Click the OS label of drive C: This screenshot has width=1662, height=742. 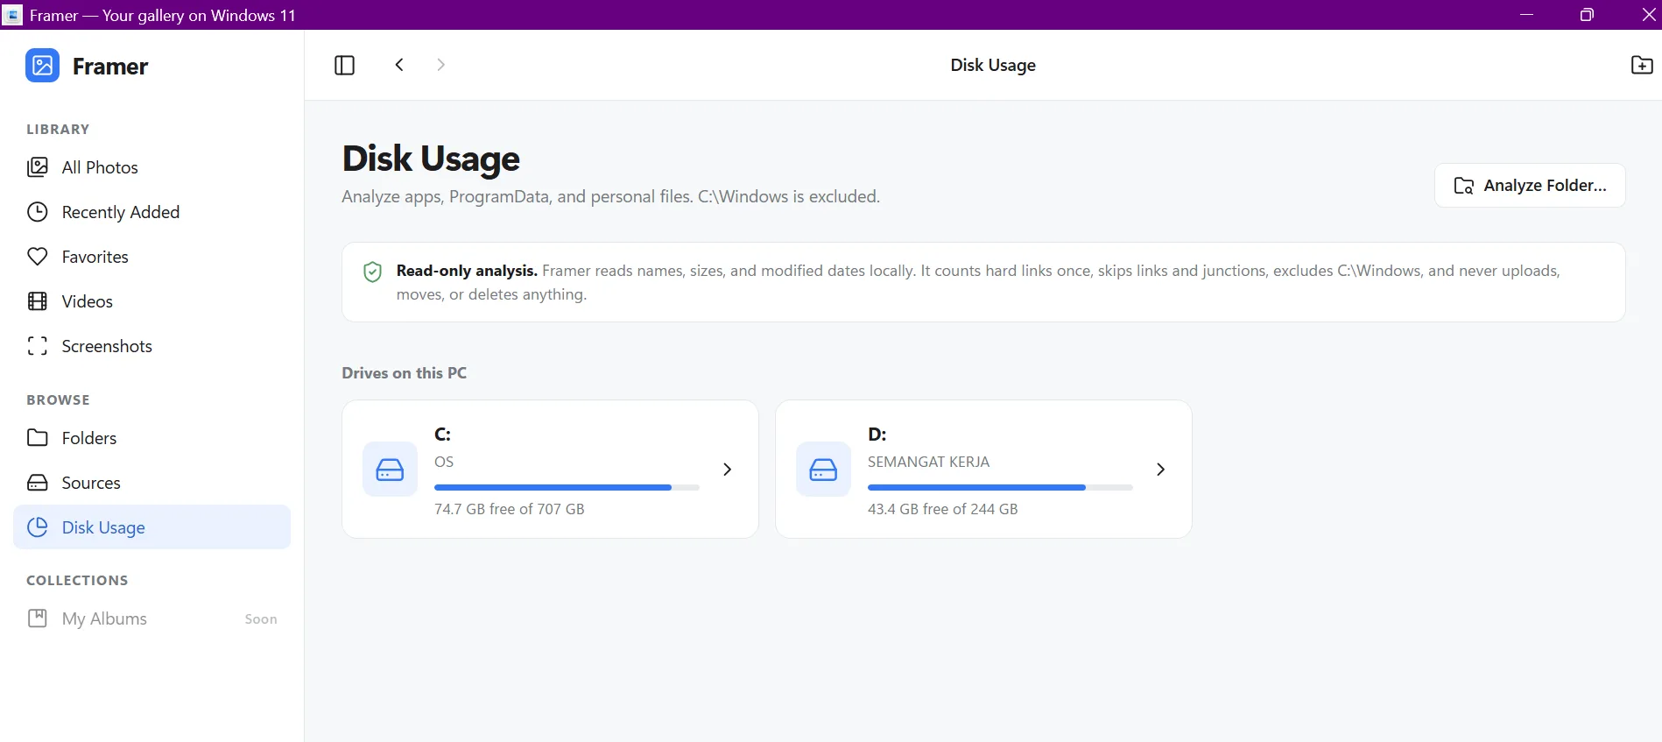(444, 462)
